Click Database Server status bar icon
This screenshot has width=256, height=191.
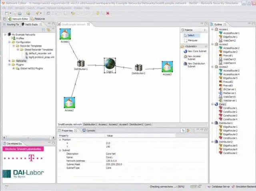209,187
